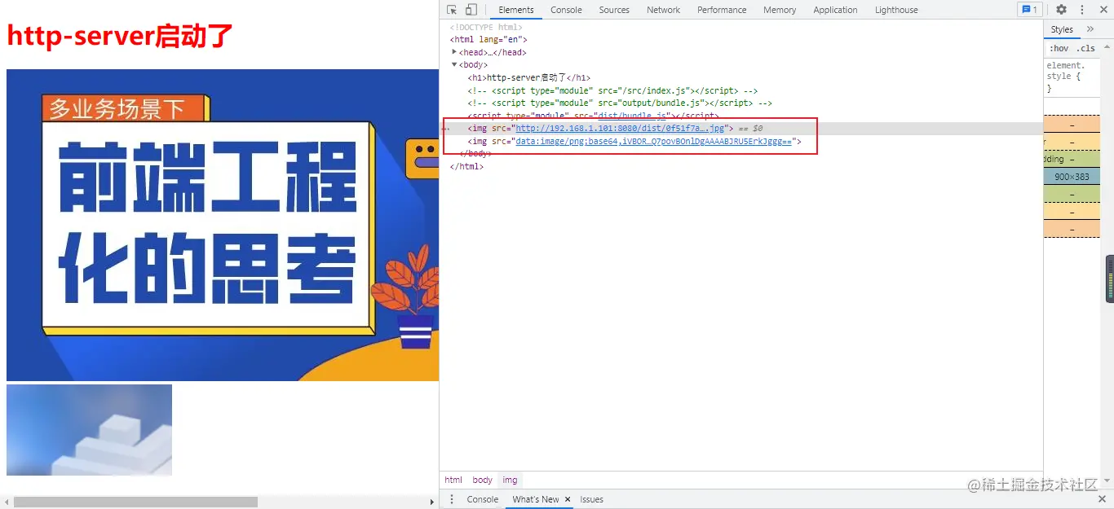Click the horizontal scrollbar left arrow
This screenshot has width=1114, height=509.
tap(7, 502)
